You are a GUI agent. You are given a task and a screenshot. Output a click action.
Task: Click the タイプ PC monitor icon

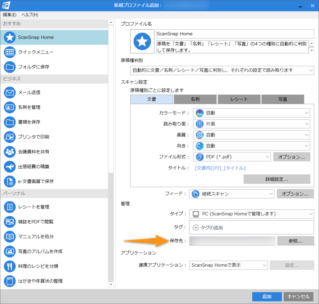coord(196,214)
